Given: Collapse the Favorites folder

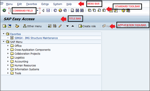Looking at the screenshot, I should click(4, 34).
